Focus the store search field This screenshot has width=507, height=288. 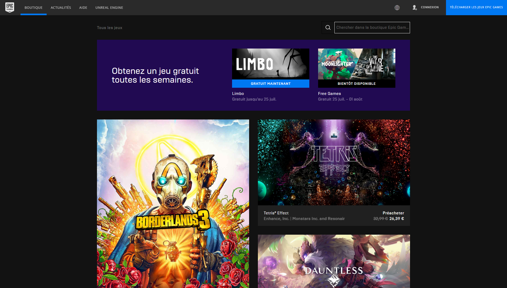372,27
